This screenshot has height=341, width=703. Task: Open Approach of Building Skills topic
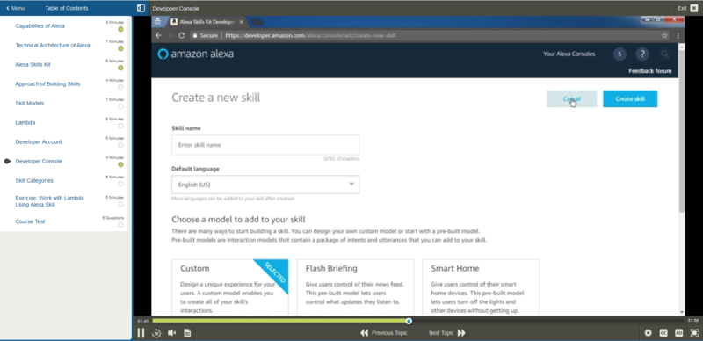tap(47, 83)
